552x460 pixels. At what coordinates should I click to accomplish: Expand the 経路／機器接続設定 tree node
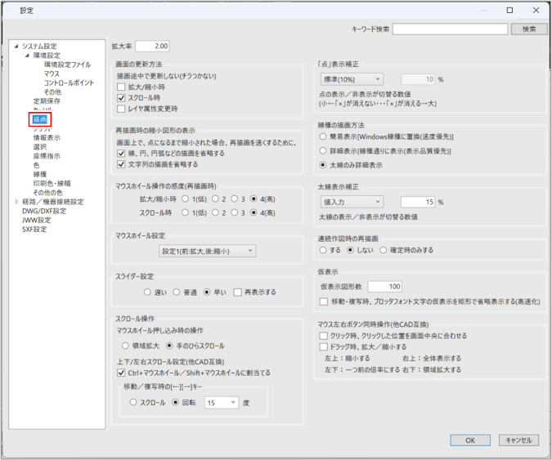[16, 201]
